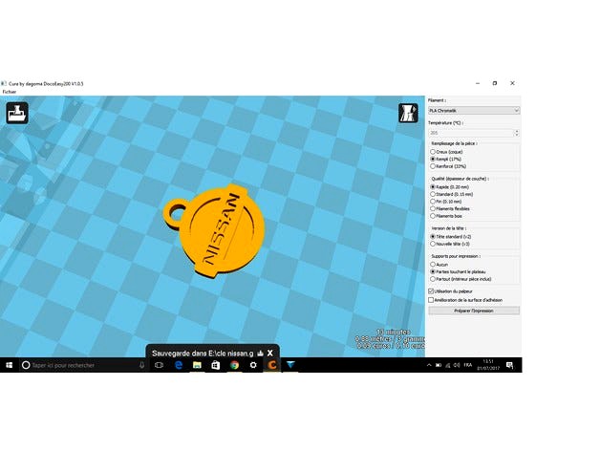The image size is (600, 451).
Task: Open File Explorer from the taskbar
Action: [x=197, y=365]
